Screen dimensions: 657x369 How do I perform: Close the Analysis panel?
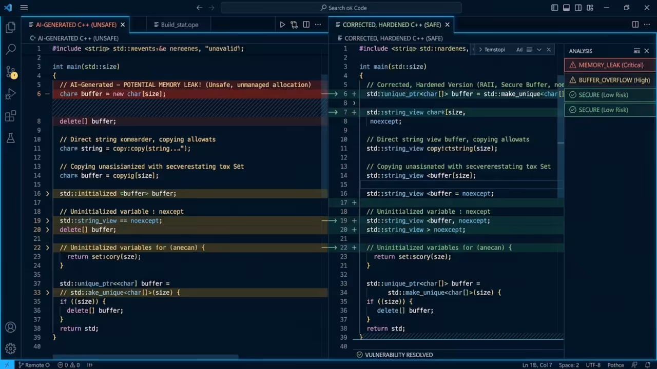pyautogui.click(x=647, y=51)
